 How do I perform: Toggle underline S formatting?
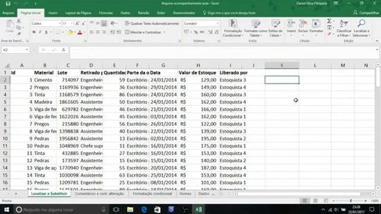coord(46,32)
